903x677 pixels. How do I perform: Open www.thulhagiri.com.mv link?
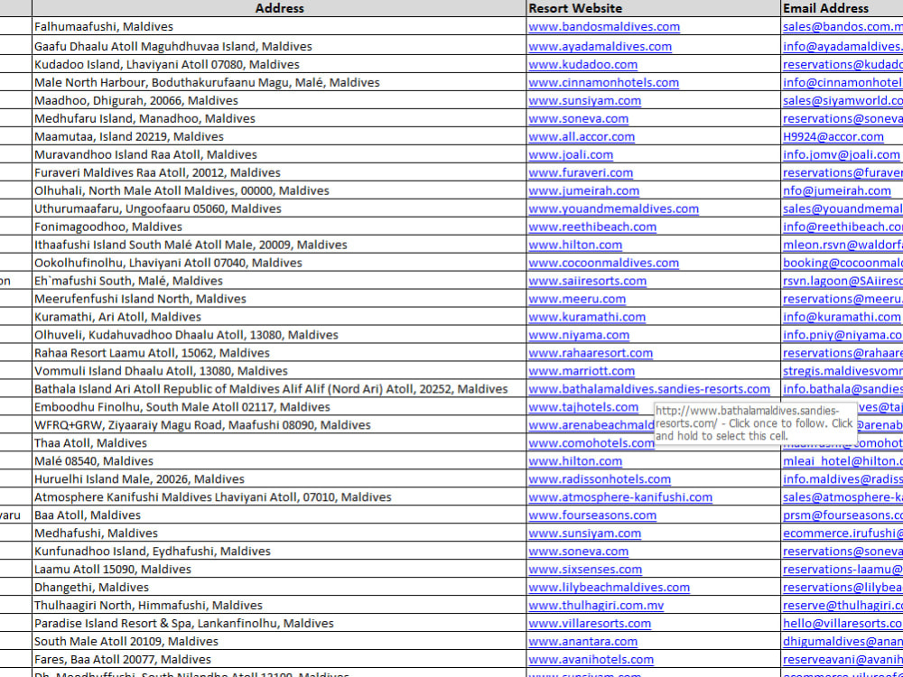(596, 606)
